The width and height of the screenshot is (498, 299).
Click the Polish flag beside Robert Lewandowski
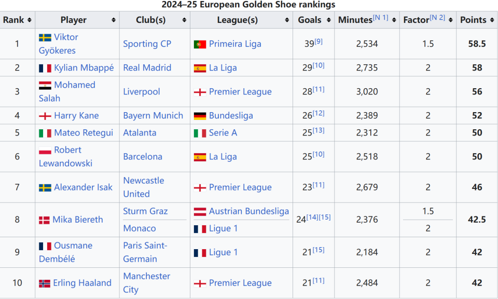[x=45, y=151]
